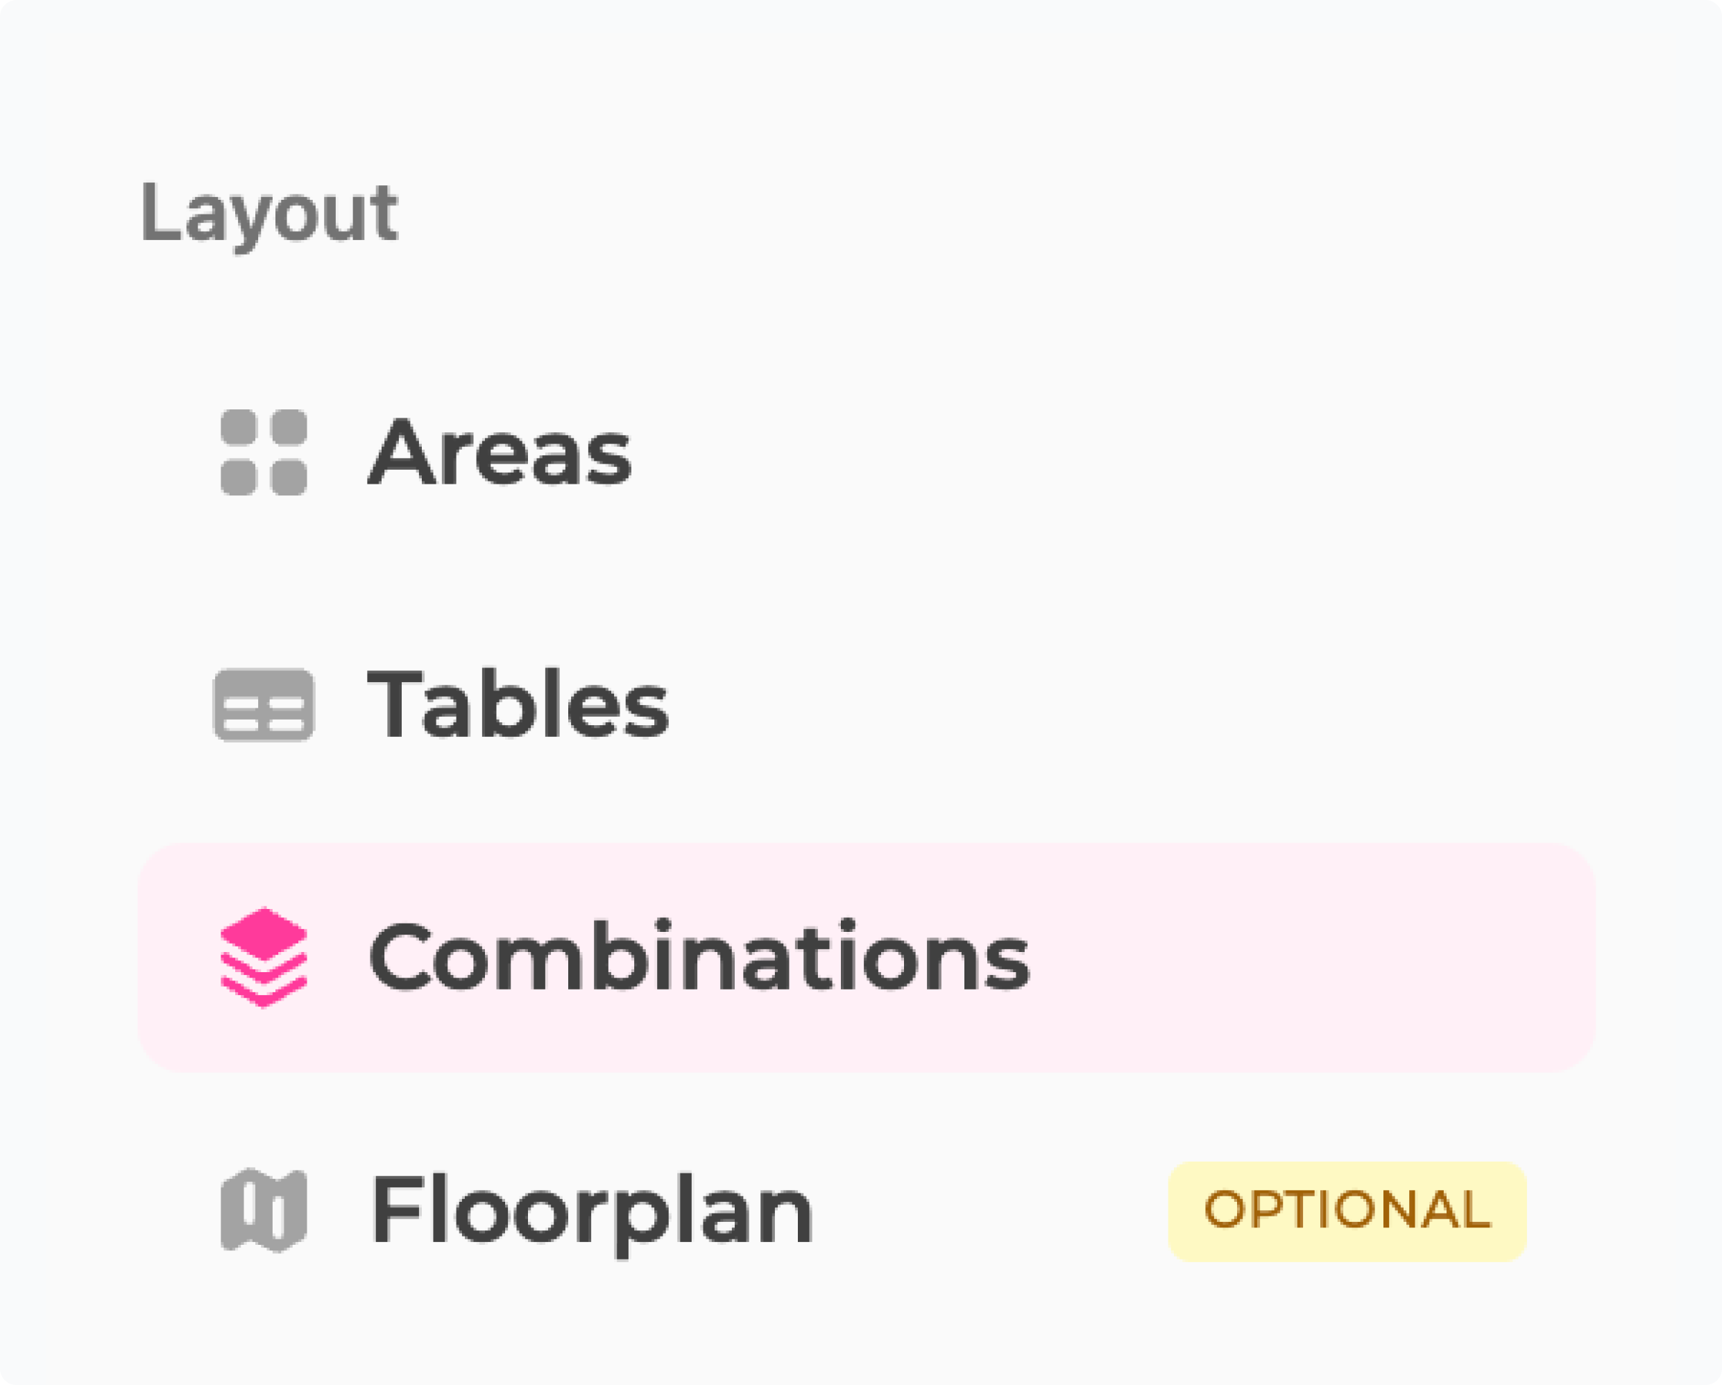The width and height of the screenshot is (1722, 1385).
Task: Click the yellow OPTIONAL badge
Action: pyautogui.click(x=1347, y=1211)
